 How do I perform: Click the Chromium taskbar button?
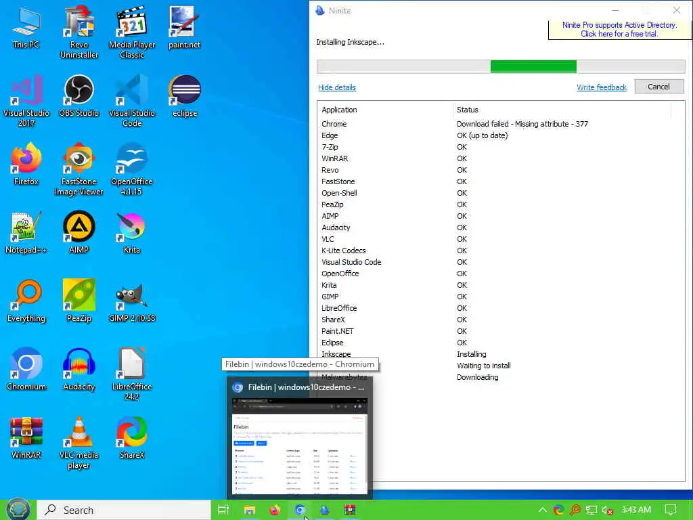tap(300, 510)
